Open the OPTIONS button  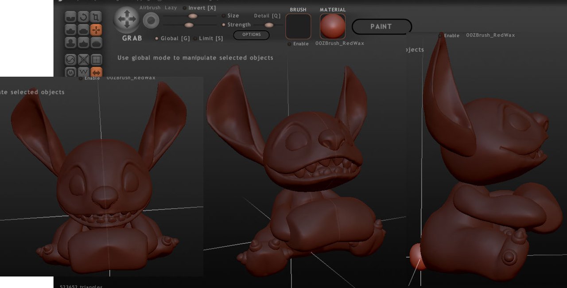pos(251,35)
